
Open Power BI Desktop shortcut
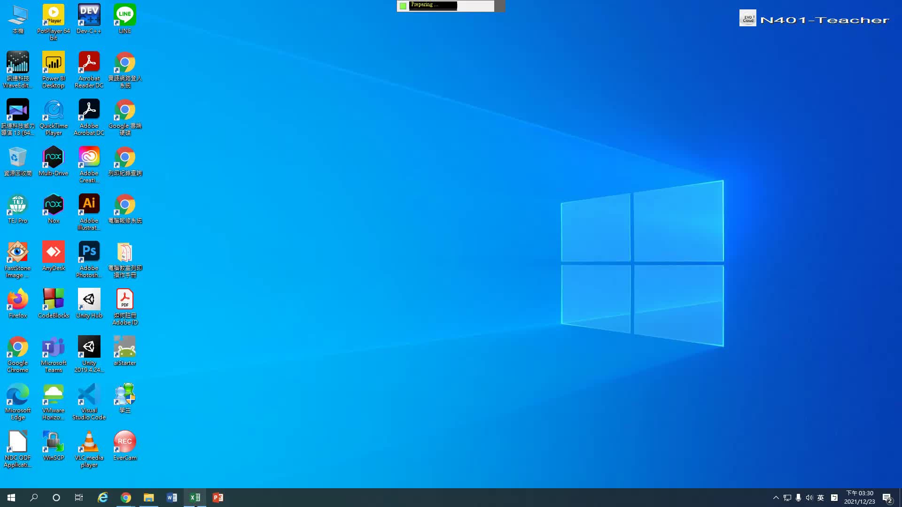(x=53, y=69)
